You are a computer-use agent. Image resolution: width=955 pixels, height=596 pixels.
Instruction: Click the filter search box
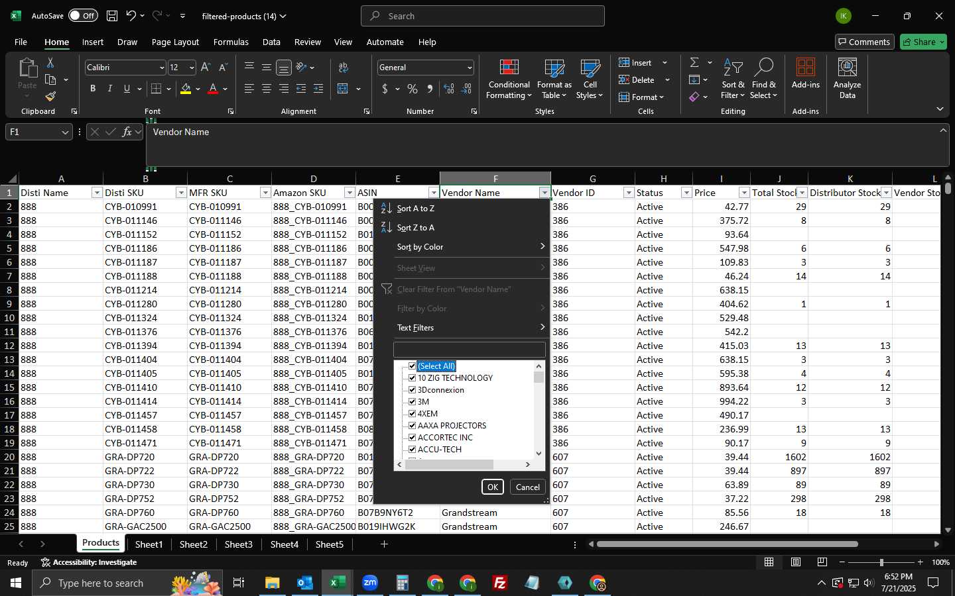pos(470,350)
